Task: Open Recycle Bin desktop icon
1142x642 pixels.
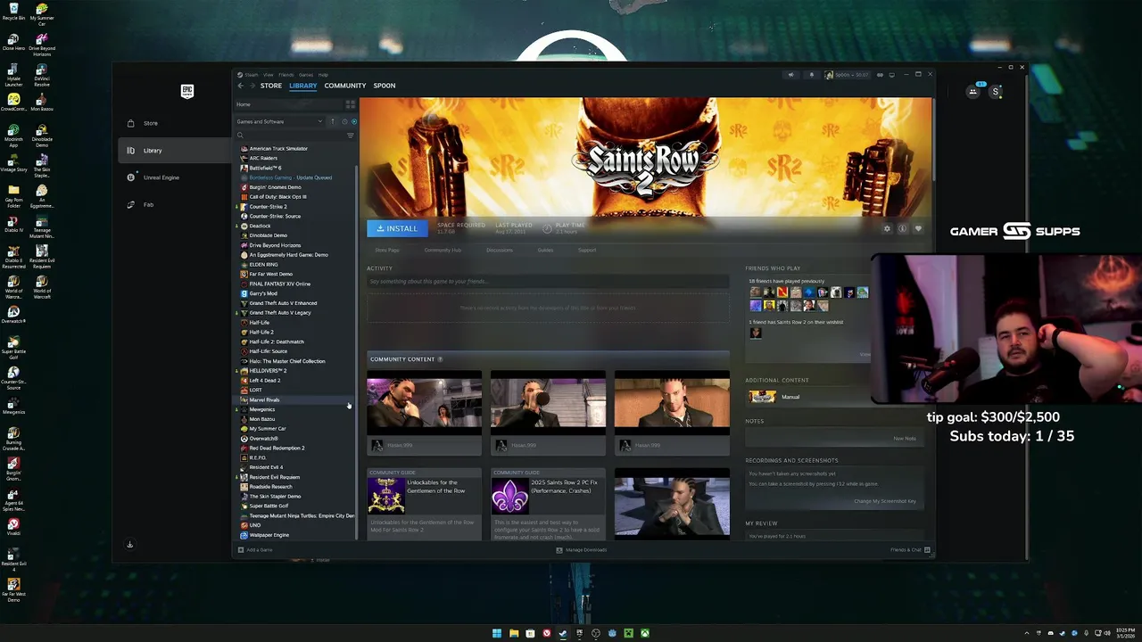Action: coord(13,12)
